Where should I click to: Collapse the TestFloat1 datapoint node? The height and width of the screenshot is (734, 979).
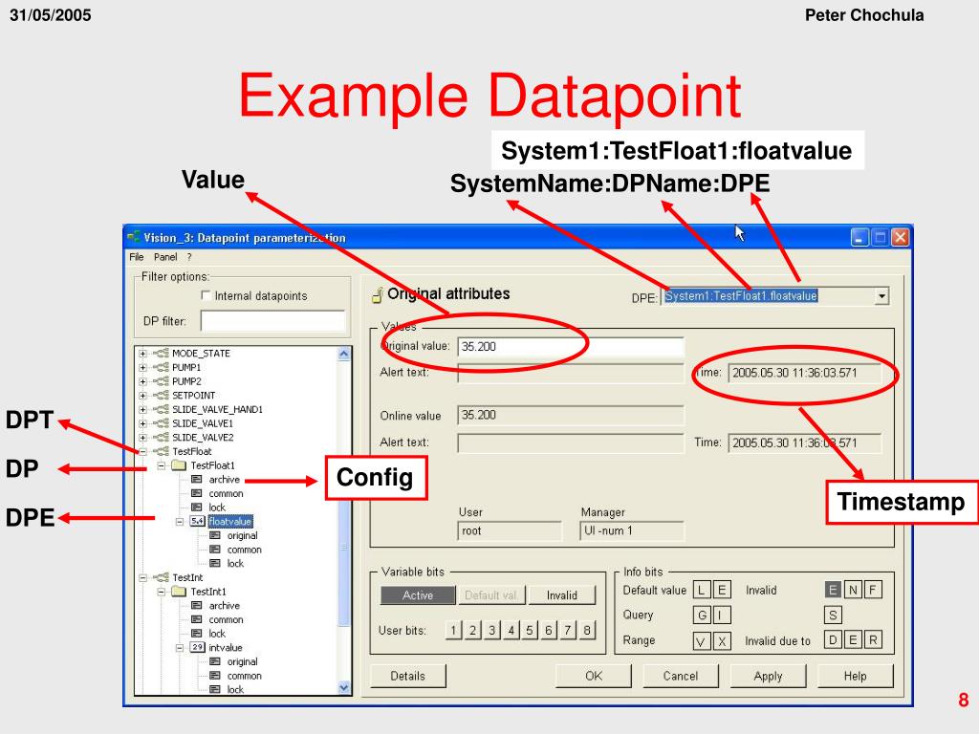[x=161, y=465]
